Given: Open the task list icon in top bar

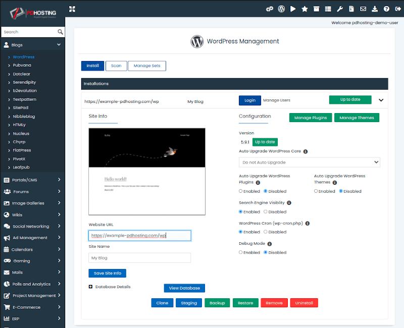Looking at the screenshot, I should [x=328, y=9].
